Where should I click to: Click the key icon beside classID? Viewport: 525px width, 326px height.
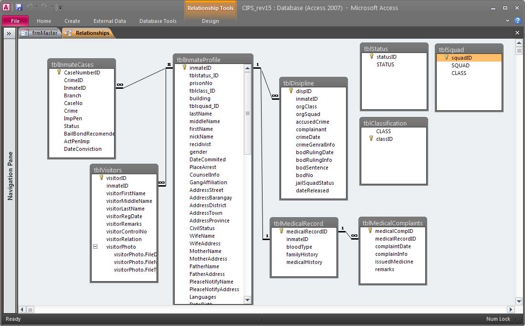(x=371, y=138)
